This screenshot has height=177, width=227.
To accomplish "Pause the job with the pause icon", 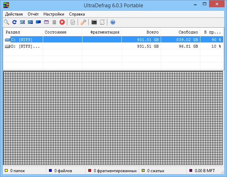I will [x=54, y=22].
